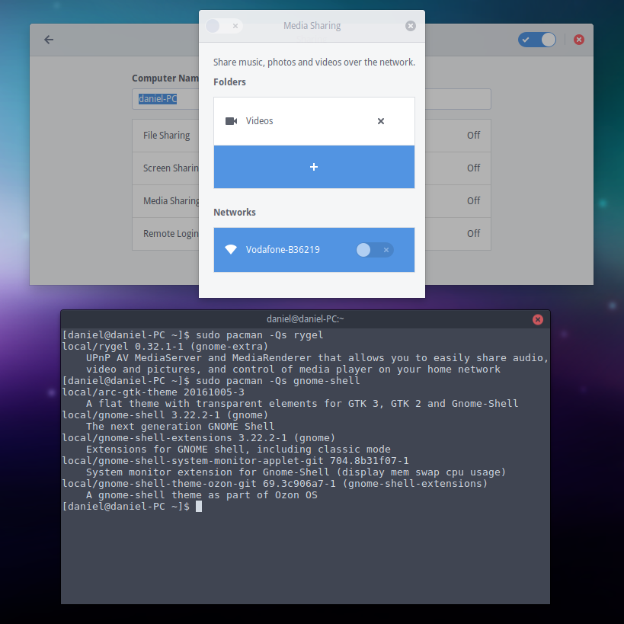Screen dimensions: 624x624
Task: Click the 'local/arc-gtk-theme 20161005-3' line
Action: coord(153,392)
